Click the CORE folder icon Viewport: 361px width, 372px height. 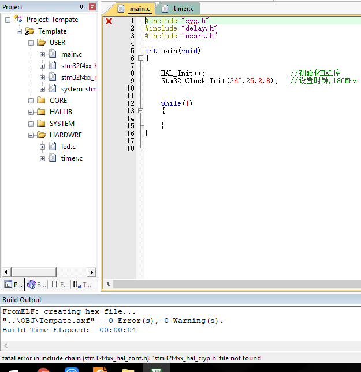(x=41, y=100)
